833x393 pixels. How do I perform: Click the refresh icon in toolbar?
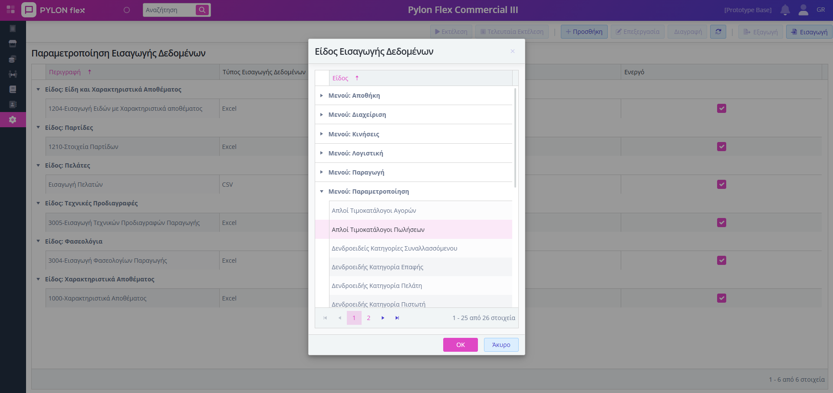click(x=718, y=32)
